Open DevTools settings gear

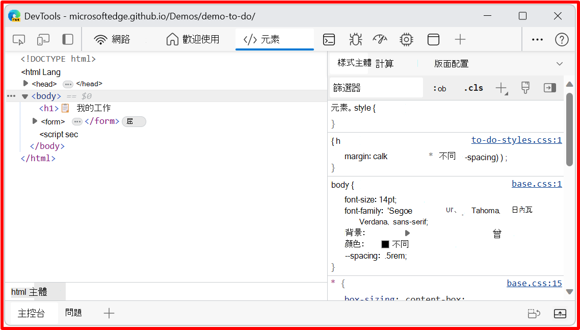pos(406,39)
